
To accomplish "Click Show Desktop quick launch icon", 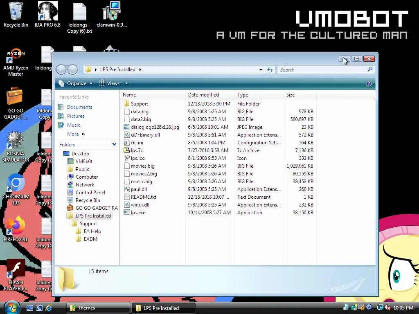I will tap(29, 308).
